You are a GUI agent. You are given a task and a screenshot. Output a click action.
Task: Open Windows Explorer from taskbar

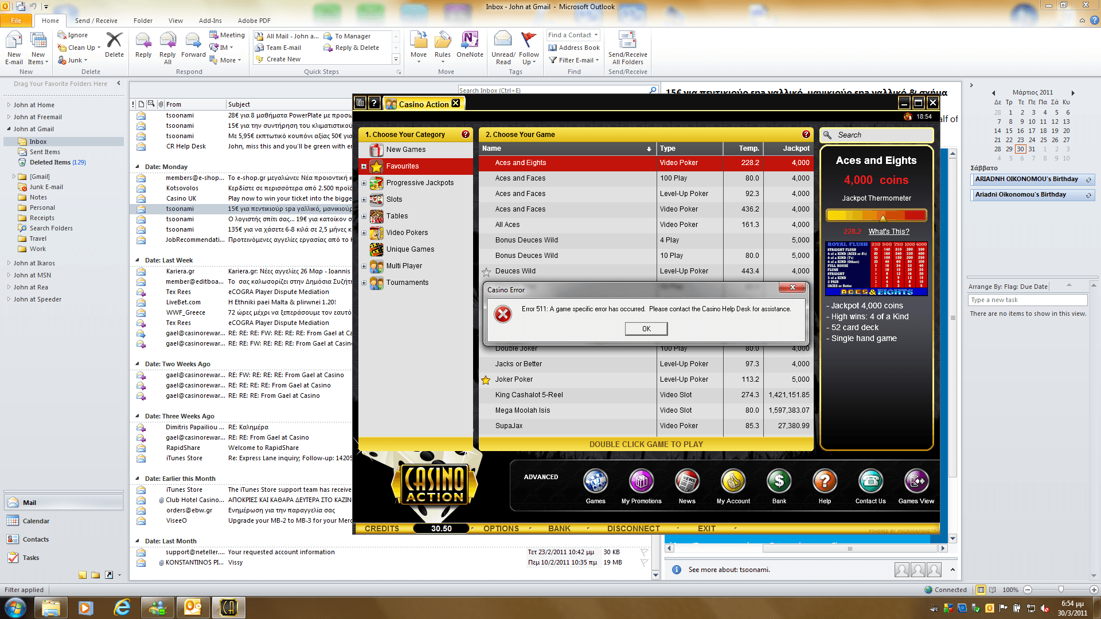point(50,608)
